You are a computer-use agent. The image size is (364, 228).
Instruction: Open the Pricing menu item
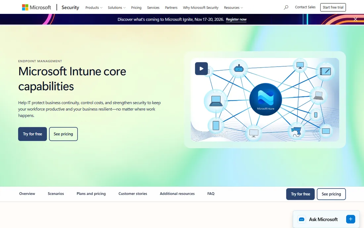136,8
